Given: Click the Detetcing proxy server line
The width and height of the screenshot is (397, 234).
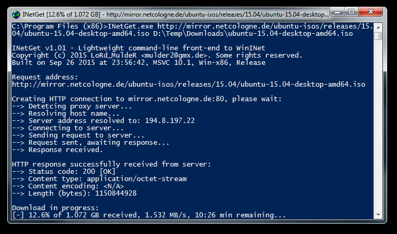Looking at the screenshot, I should pos(72,106).
